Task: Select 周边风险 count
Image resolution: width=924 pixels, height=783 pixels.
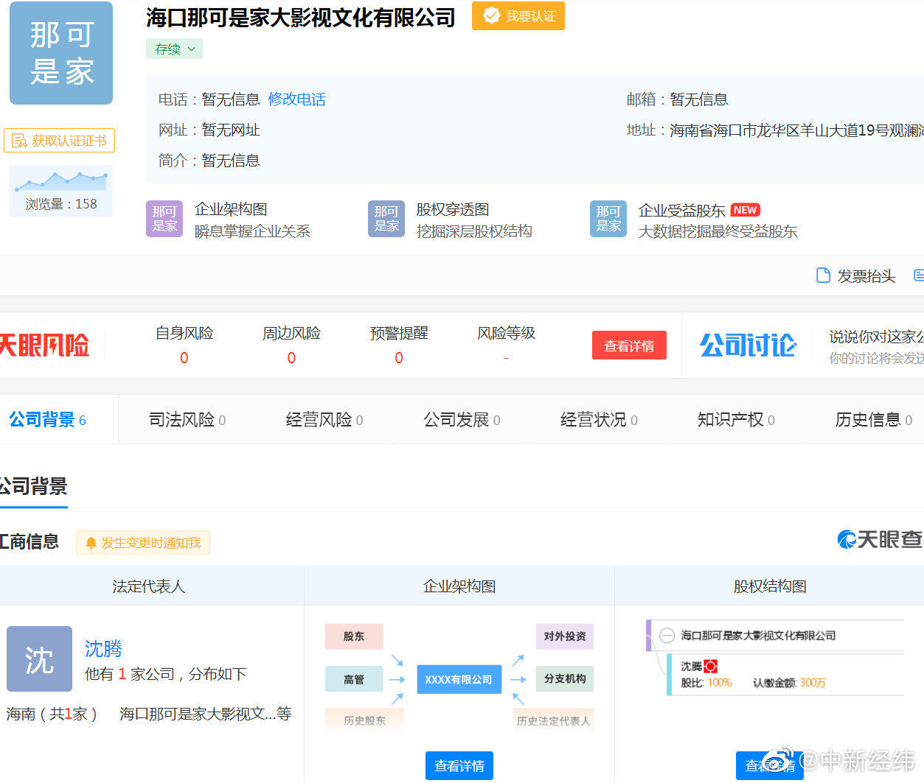Action: click(291, 357)
